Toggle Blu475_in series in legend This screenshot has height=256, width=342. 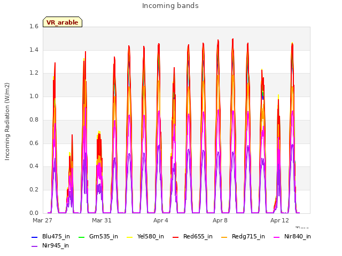(51, 237)
